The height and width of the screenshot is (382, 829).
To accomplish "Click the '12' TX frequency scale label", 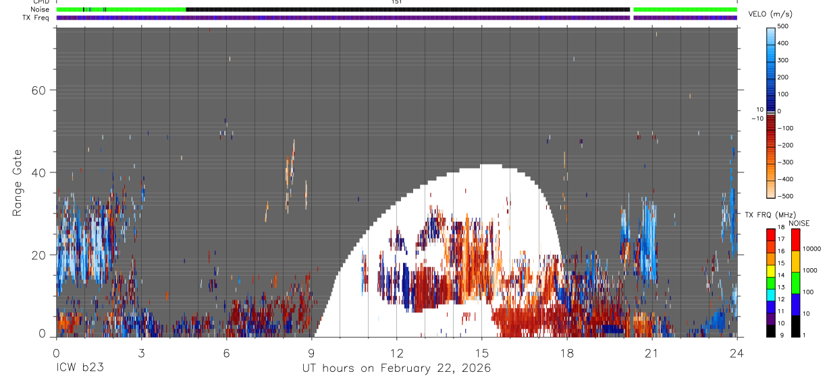I will click(782, 299).
